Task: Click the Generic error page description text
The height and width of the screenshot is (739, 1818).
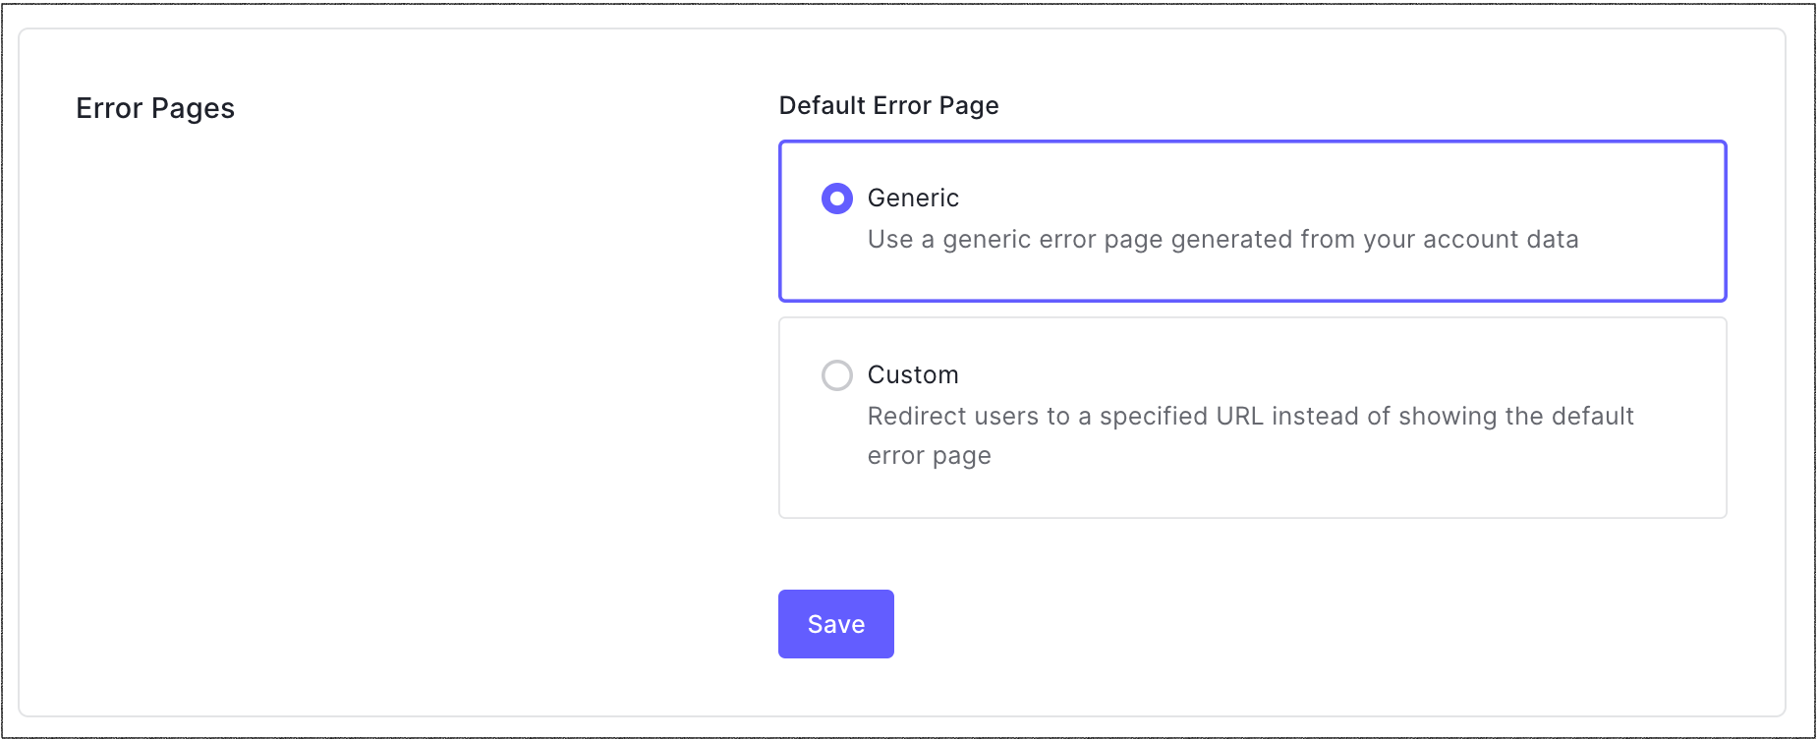Action: 1221,240
